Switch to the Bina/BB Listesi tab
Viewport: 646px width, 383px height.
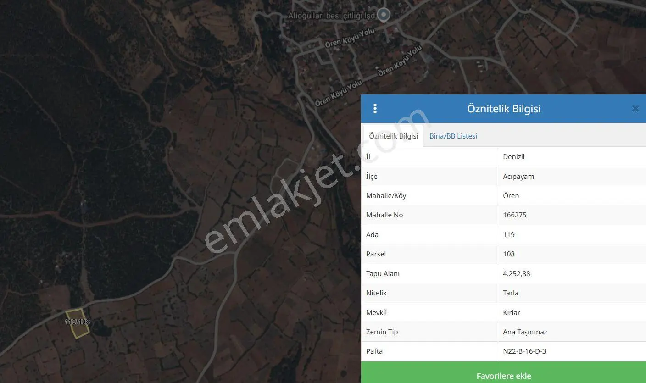click(x=453, y=136)
